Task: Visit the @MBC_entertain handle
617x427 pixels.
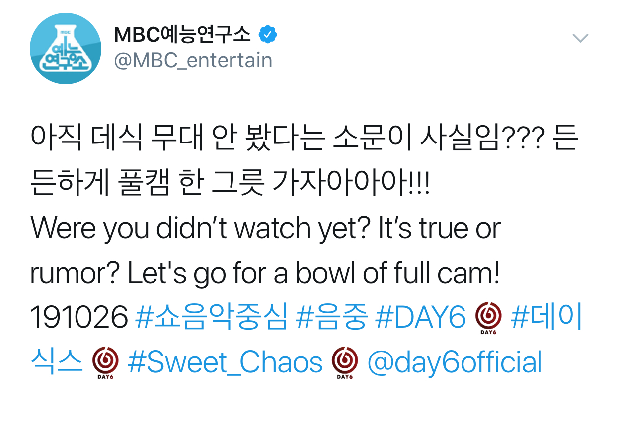Action: click(193, 61)
